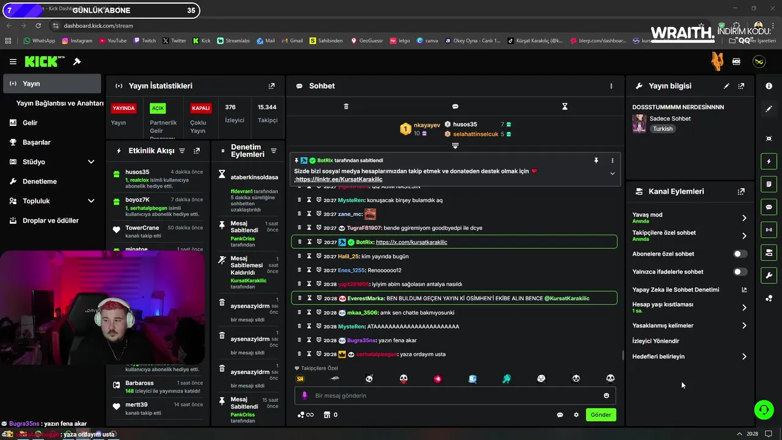Click the chat bubble icon in chat toolbar
Viewport: 782px width, 440px height.
click(455, 106)
